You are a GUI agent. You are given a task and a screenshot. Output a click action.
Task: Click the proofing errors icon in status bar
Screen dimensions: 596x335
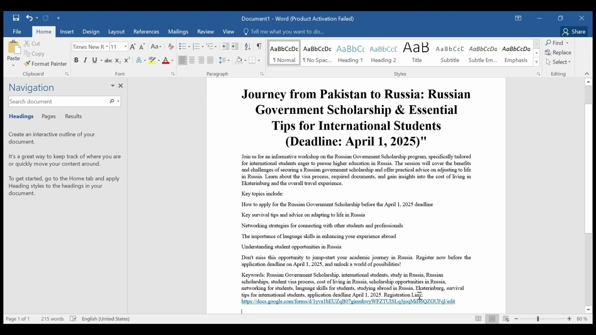(x=73, y=319)
